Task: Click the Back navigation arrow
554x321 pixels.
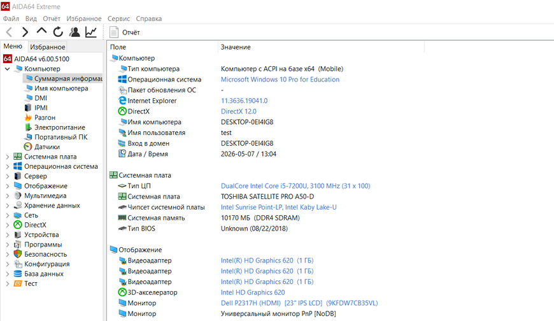Action: point(10,32)
